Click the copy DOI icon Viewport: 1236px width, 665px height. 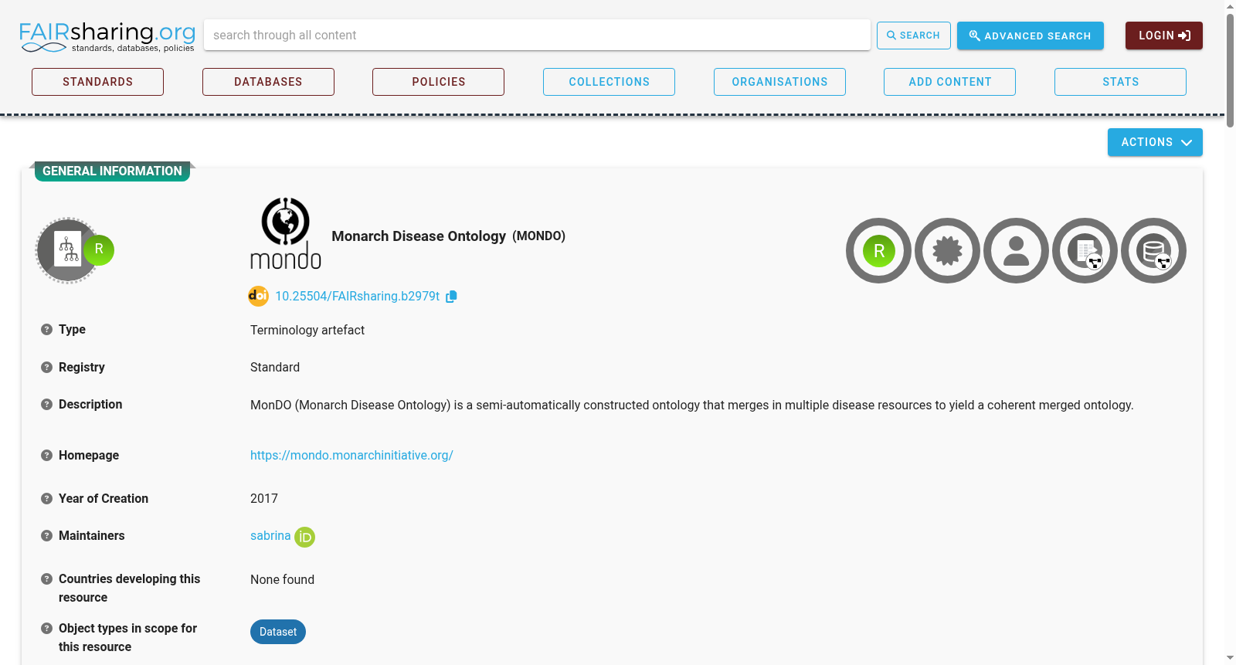pos(451,297)
